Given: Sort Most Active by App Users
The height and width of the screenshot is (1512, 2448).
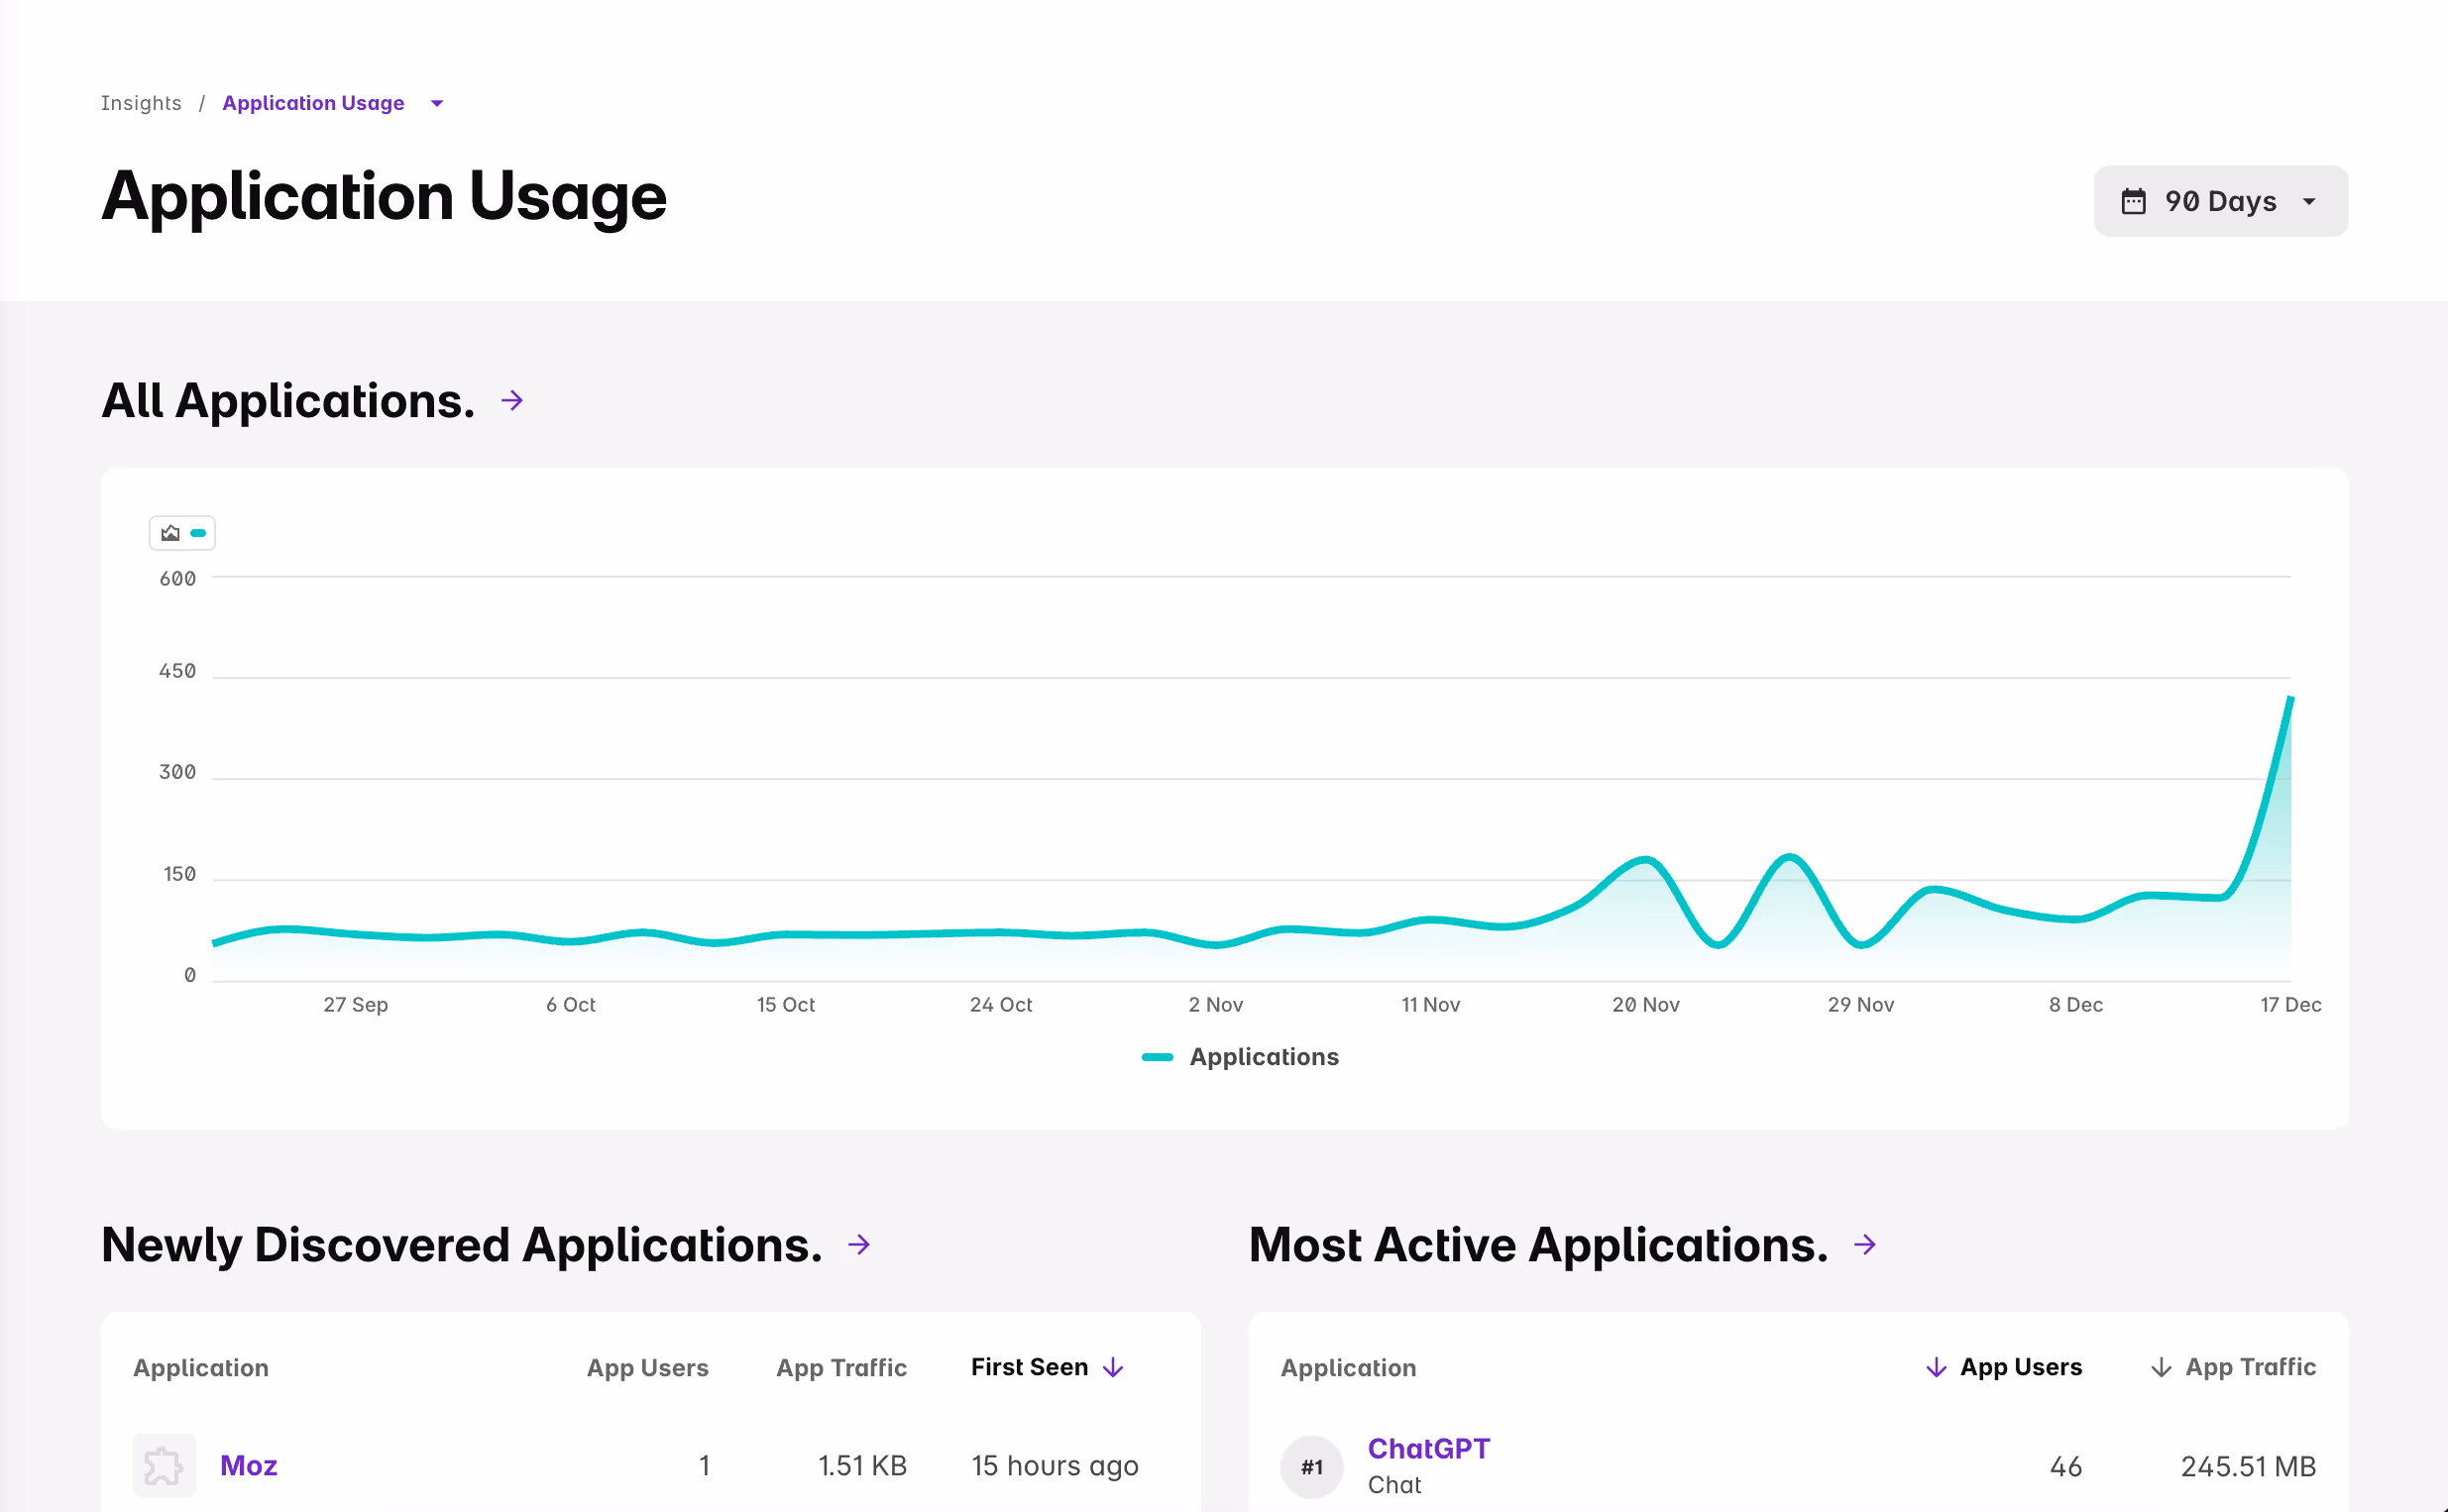Looking at the screenshot, I should (2020, 1367).
